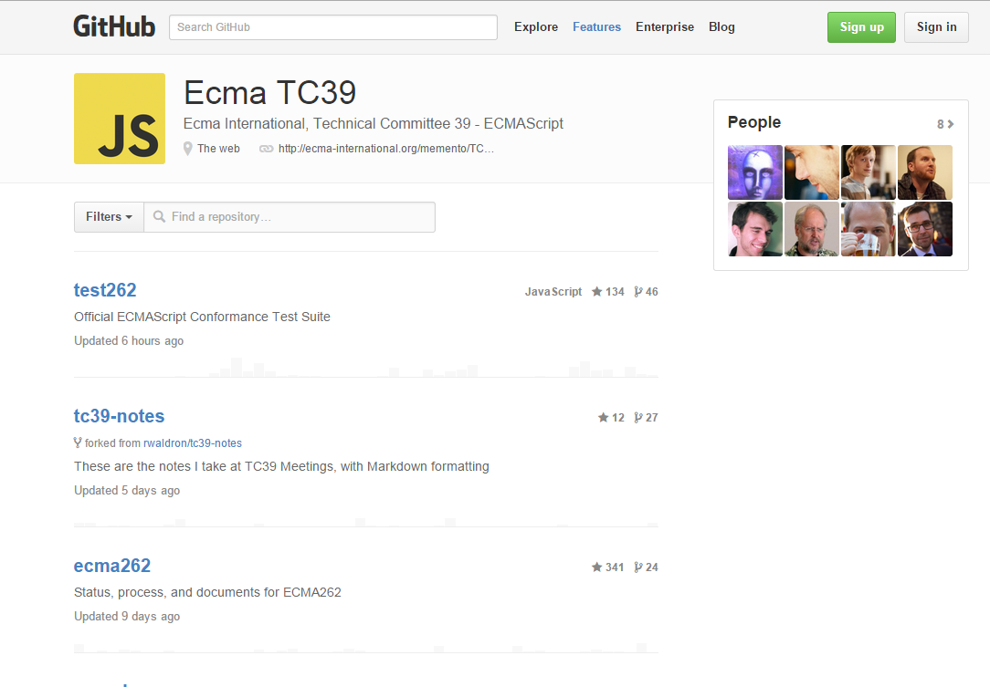Click the star icon for ecma262
The image size is (990, 687).
point(596,567)
